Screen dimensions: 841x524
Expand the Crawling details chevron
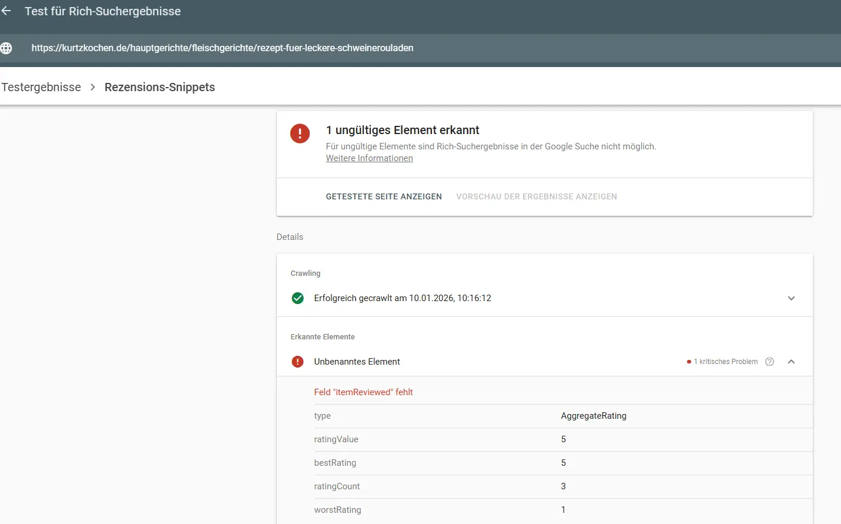click(791, 298)
